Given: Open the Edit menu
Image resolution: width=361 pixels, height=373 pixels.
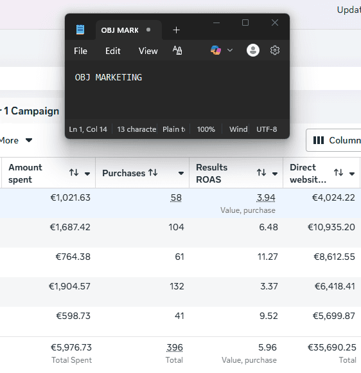Looking at the screenshot, I should [x=113, y=51].
